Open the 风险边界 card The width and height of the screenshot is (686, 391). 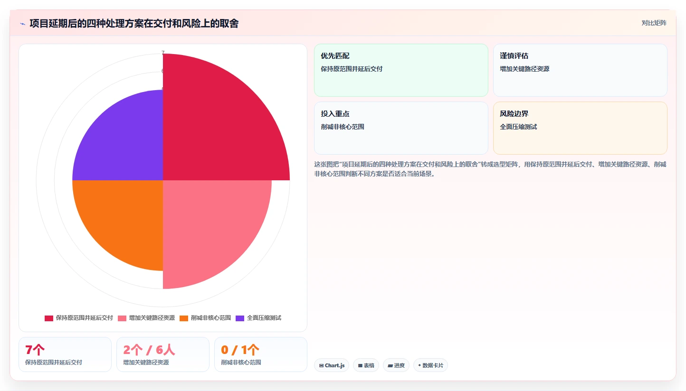580,128
